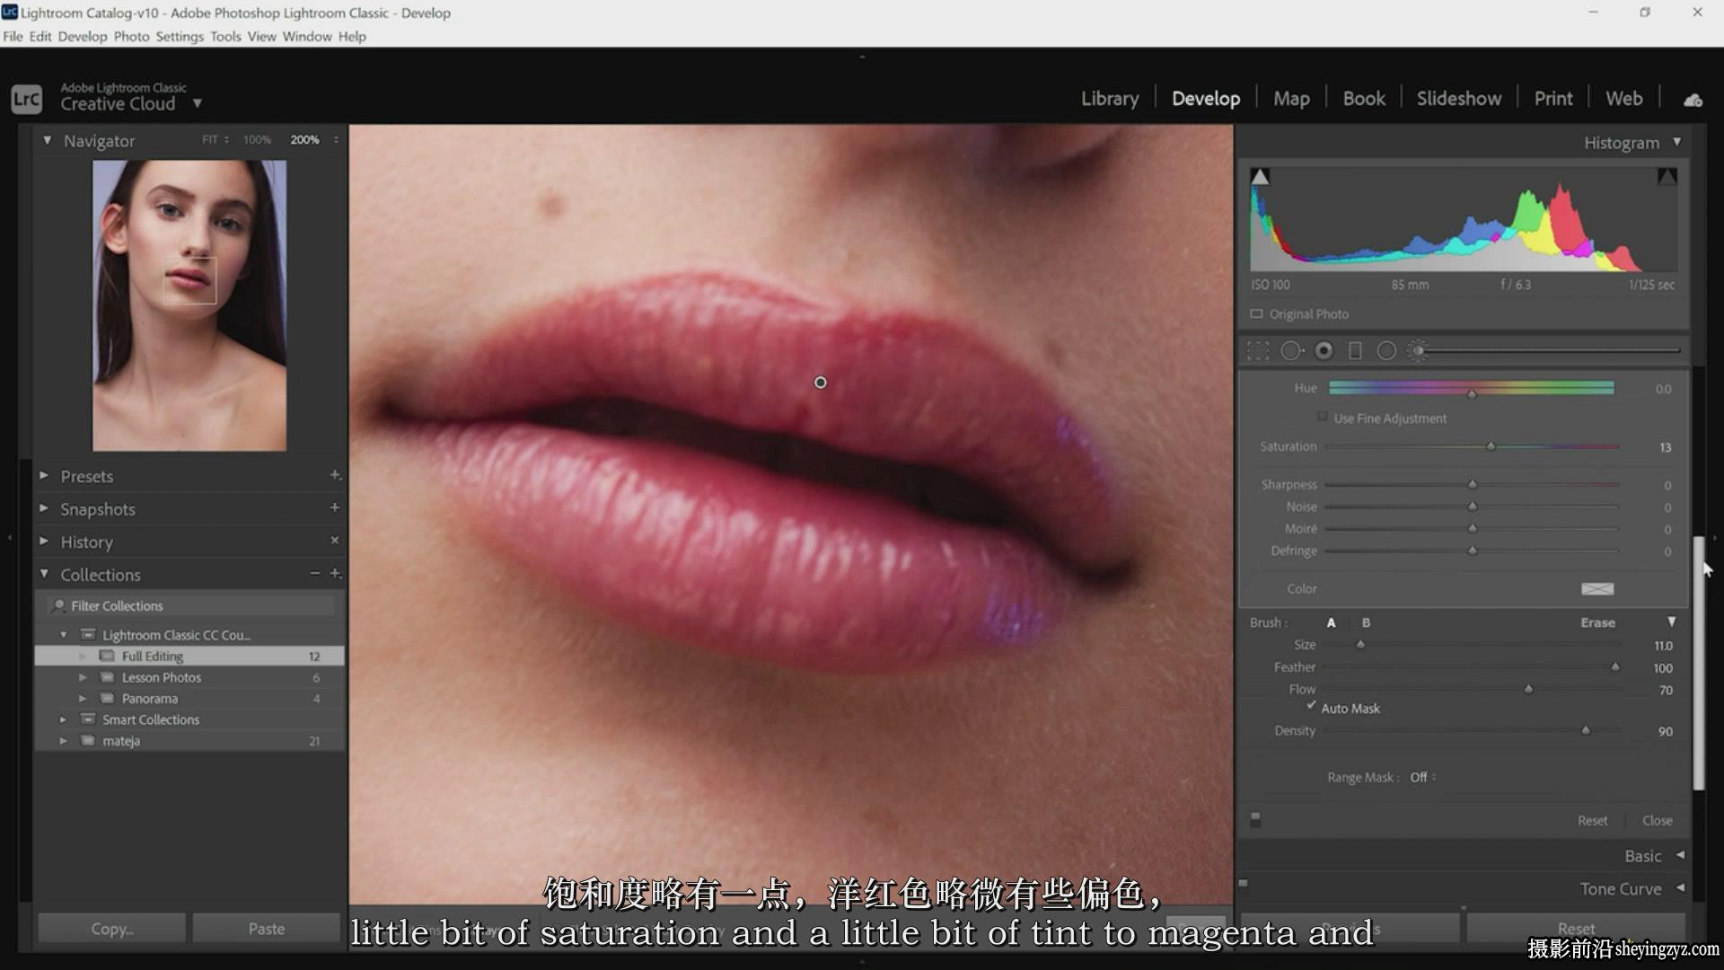Click the Lesson Photos collection icon
This screenshot has width=1724, height=970.
tap(107, 677)
